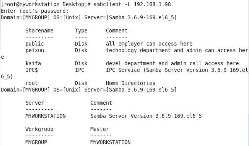Image resolution: width=249 pixels, height=146 pixels.
Task: Click the public share name
Action: click(x=35, y=44)
